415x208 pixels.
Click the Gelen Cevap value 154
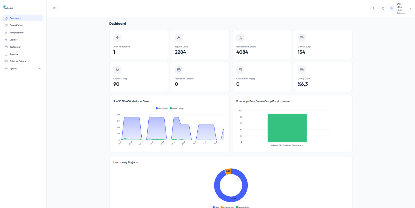[301, 52]
